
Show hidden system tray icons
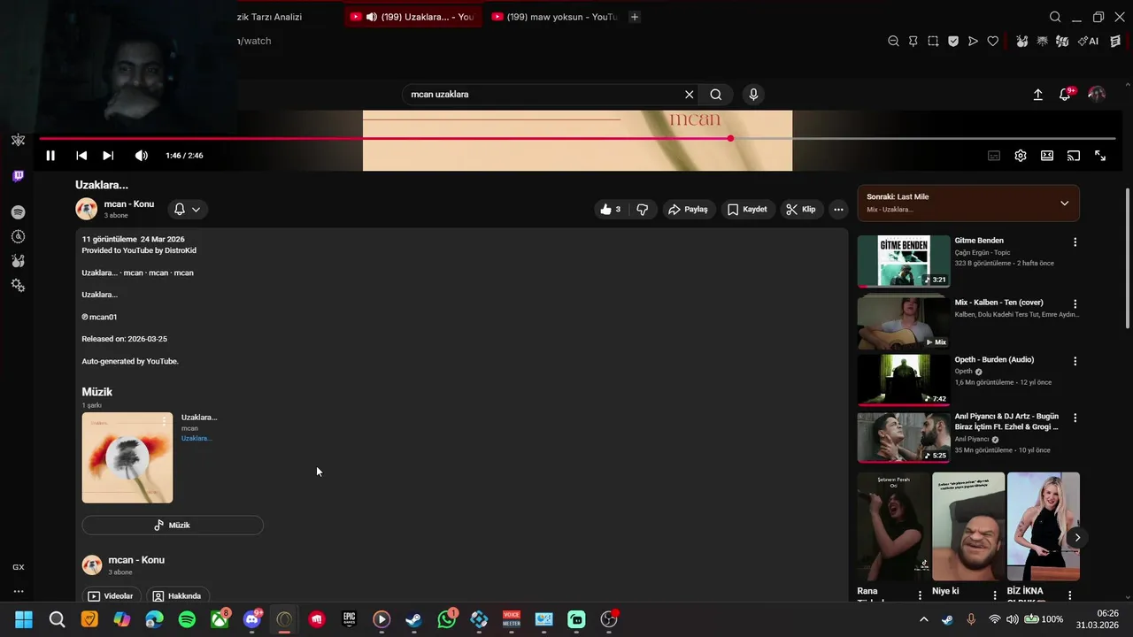point(923,619)
